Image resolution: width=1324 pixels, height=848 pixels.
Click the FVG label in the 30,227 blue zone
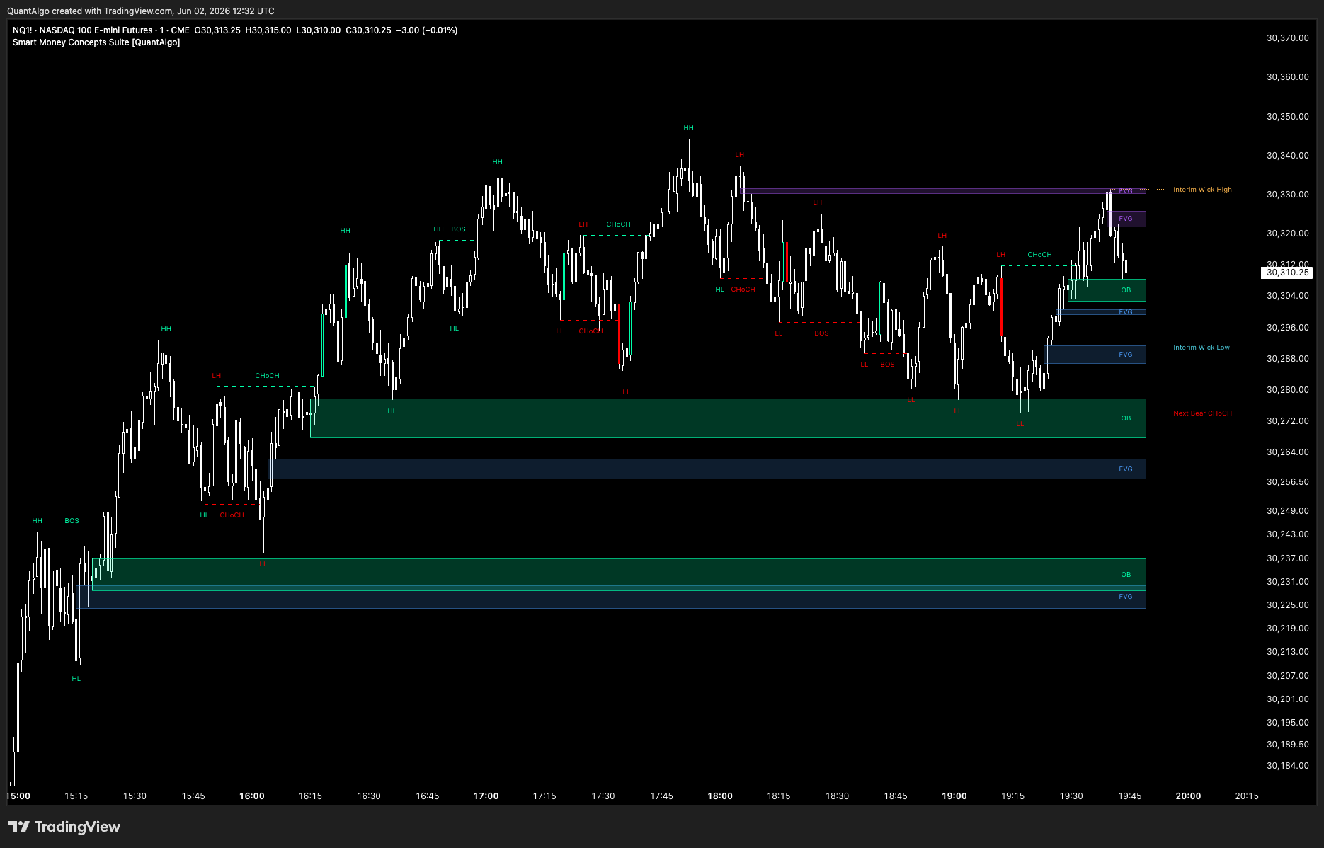click(x=1126, y=597)
